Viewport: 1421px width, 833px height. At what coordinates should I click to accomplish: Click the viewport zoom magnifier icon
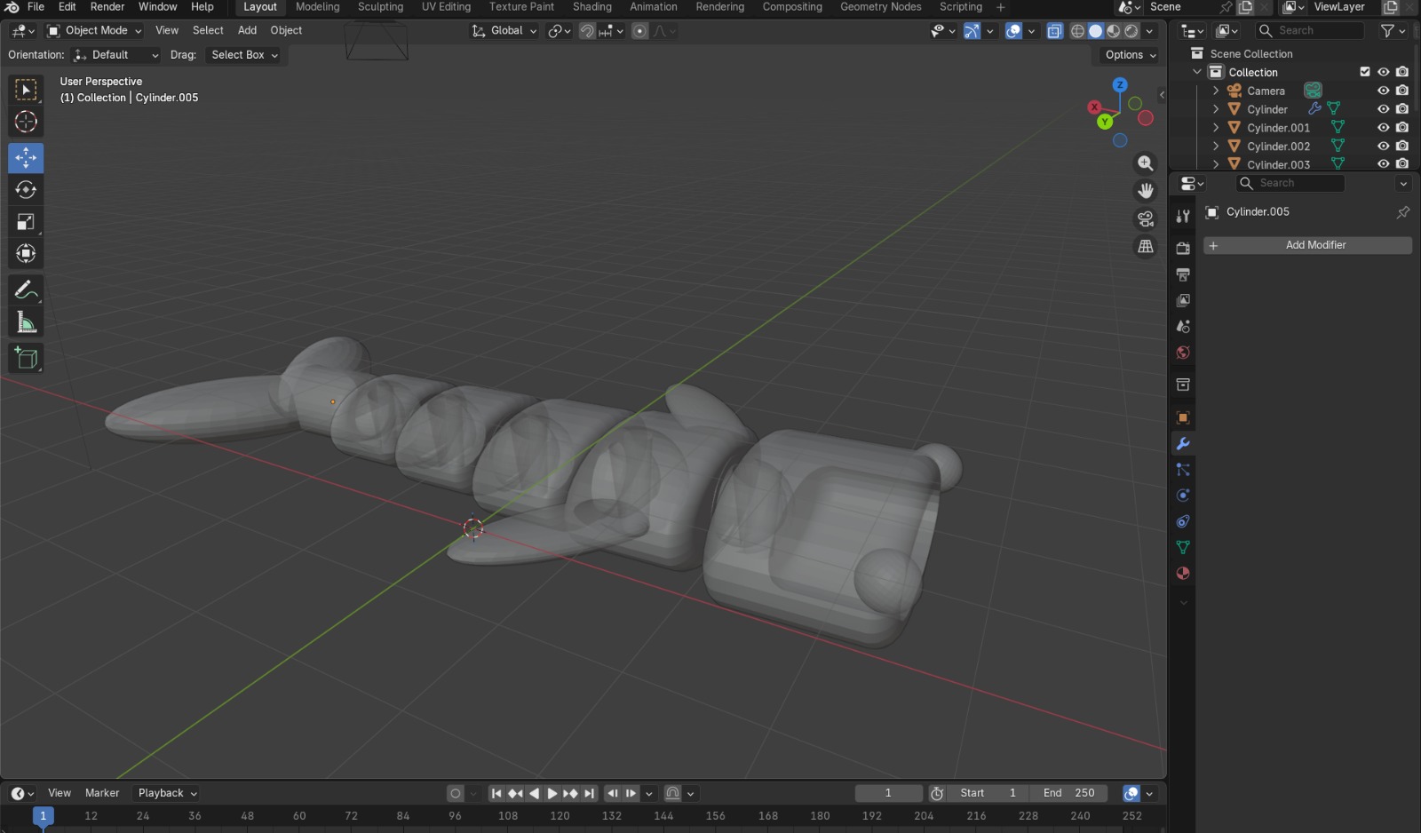click(1146, 163)
